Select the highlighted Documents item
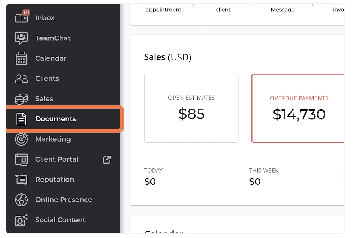This screenshot has height=238, width=355. pos(55,119)
